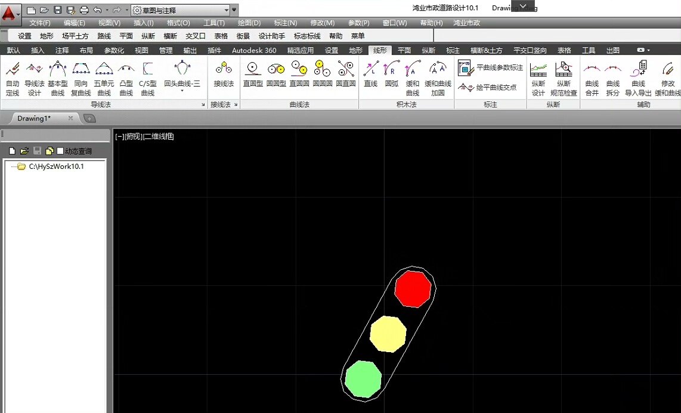Open the AutoCAD application menu button
This screenshot has height=413, width=681.
[x=10, y=14]
